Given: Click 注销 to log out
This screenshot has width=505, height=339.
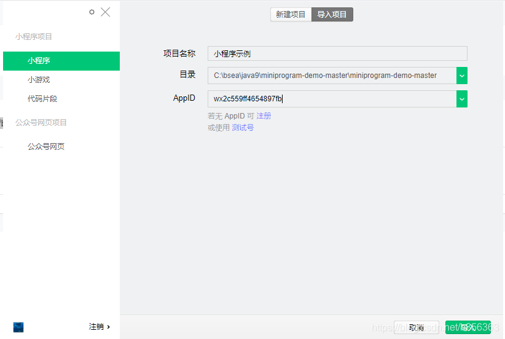Looking at the screenshot, I should [100, 327].
